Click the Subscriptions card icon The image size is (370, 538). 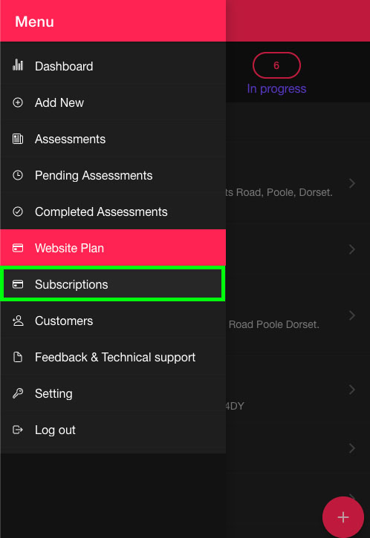click(x=18, y=284)
